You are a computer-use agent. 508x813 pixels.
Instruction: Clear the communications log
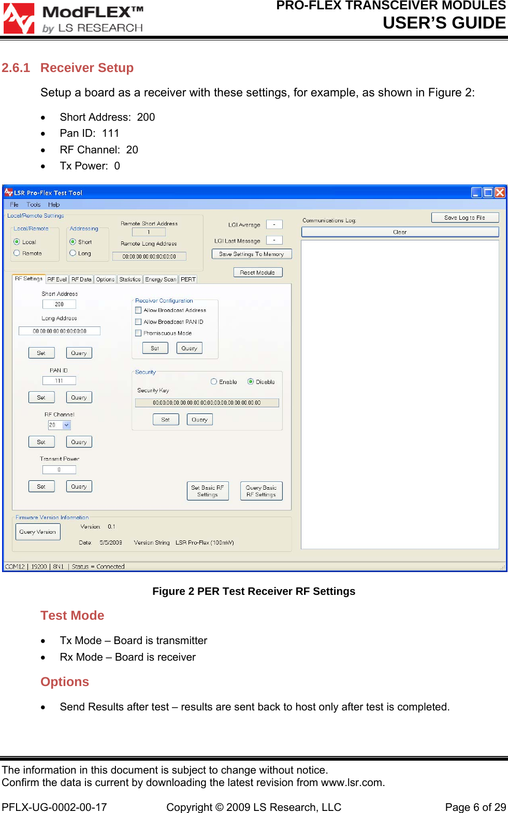point(400,232)
